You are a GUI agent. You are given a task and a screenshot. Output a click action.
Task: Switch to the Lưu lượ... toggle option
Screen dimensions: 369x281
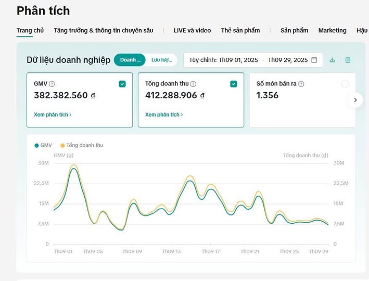161,60
